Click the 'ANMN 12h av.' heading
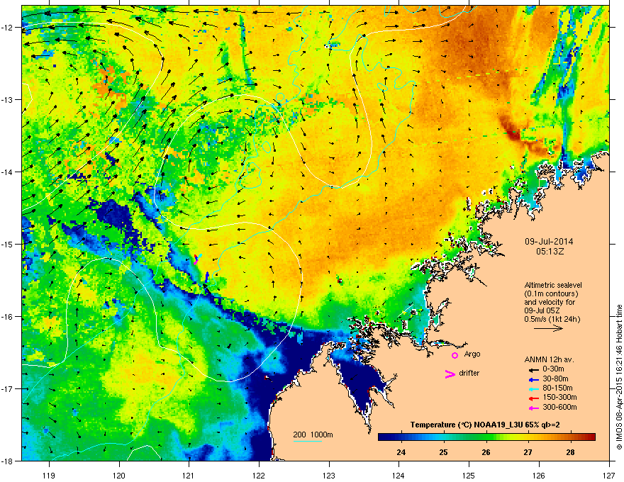624x482 pixels. 549,359
